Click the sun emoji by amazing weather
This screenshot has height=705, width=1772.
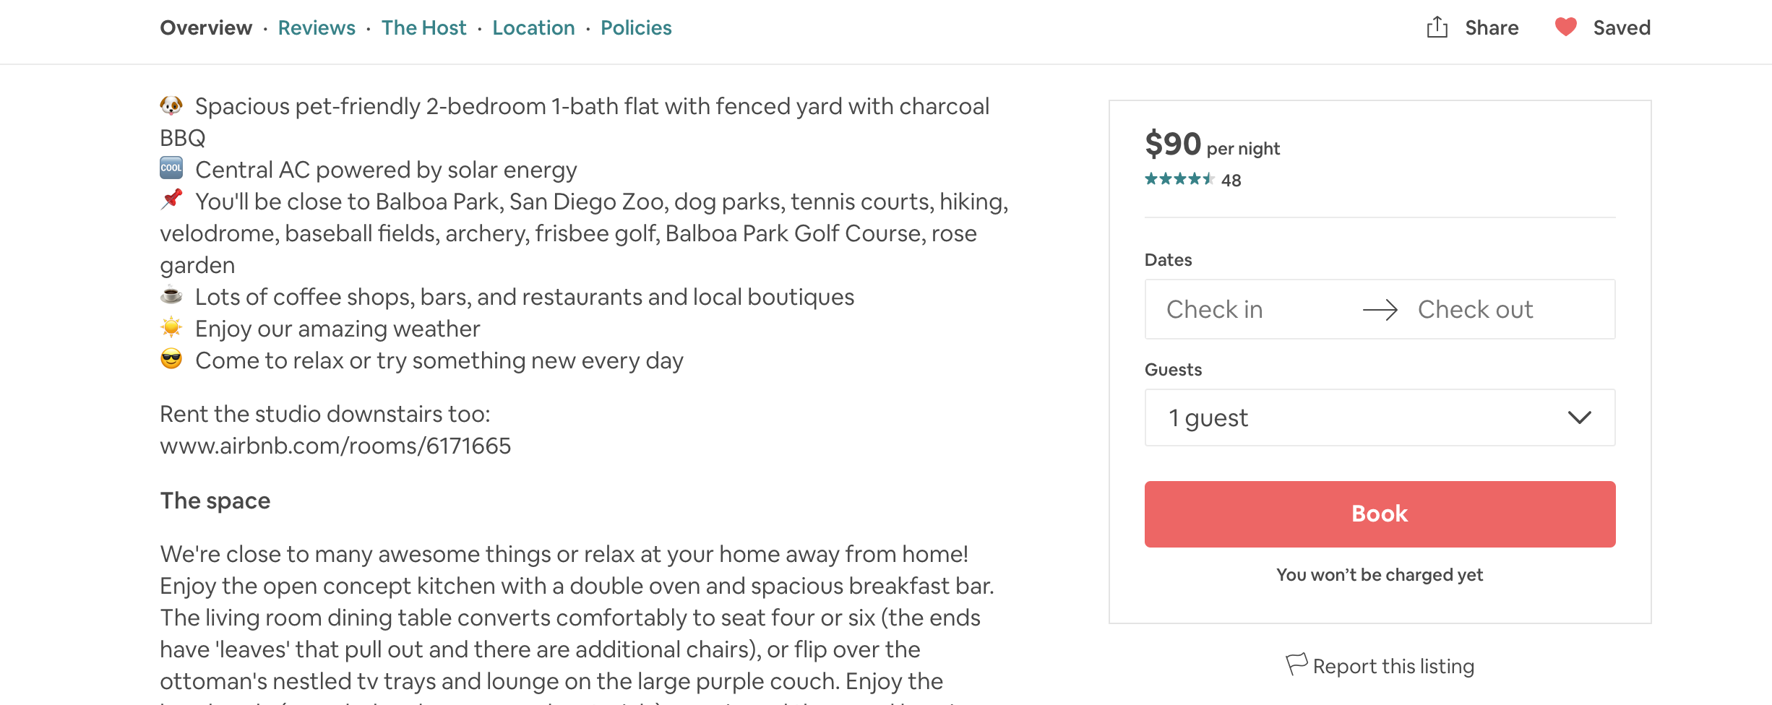(x=171, y=327)
